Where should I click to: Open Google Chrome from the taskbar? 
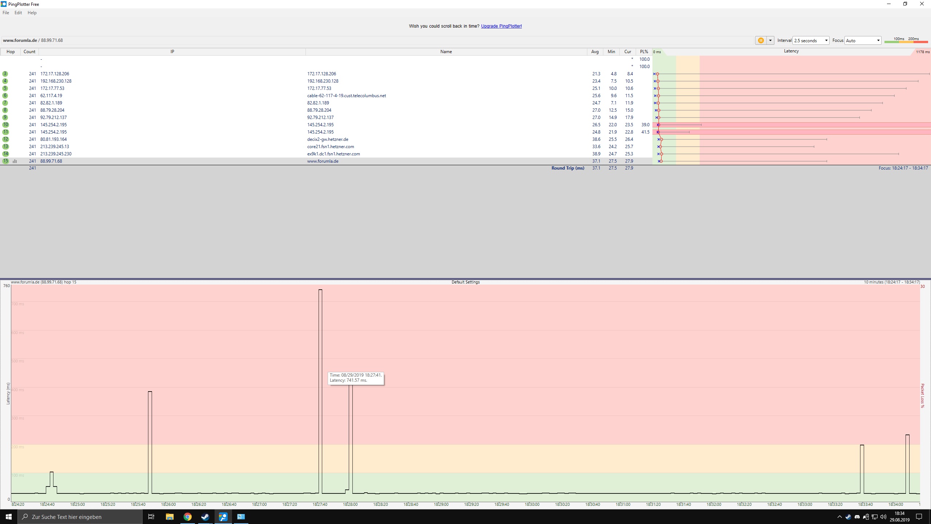coord(187,517)
